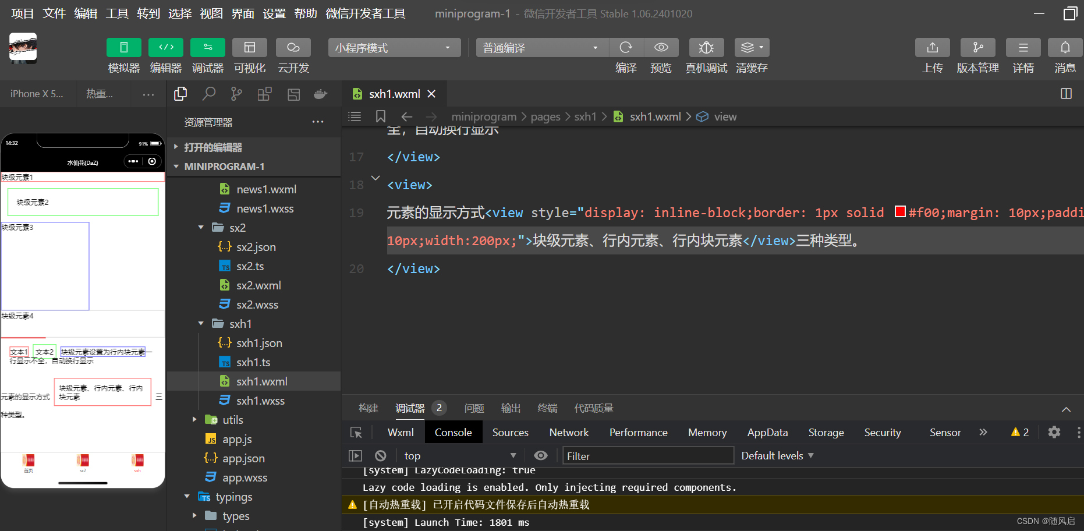Toggle the debugger panel button
Image resolution: width=1084 pixels, height=531 pixels.
point(208,48)
